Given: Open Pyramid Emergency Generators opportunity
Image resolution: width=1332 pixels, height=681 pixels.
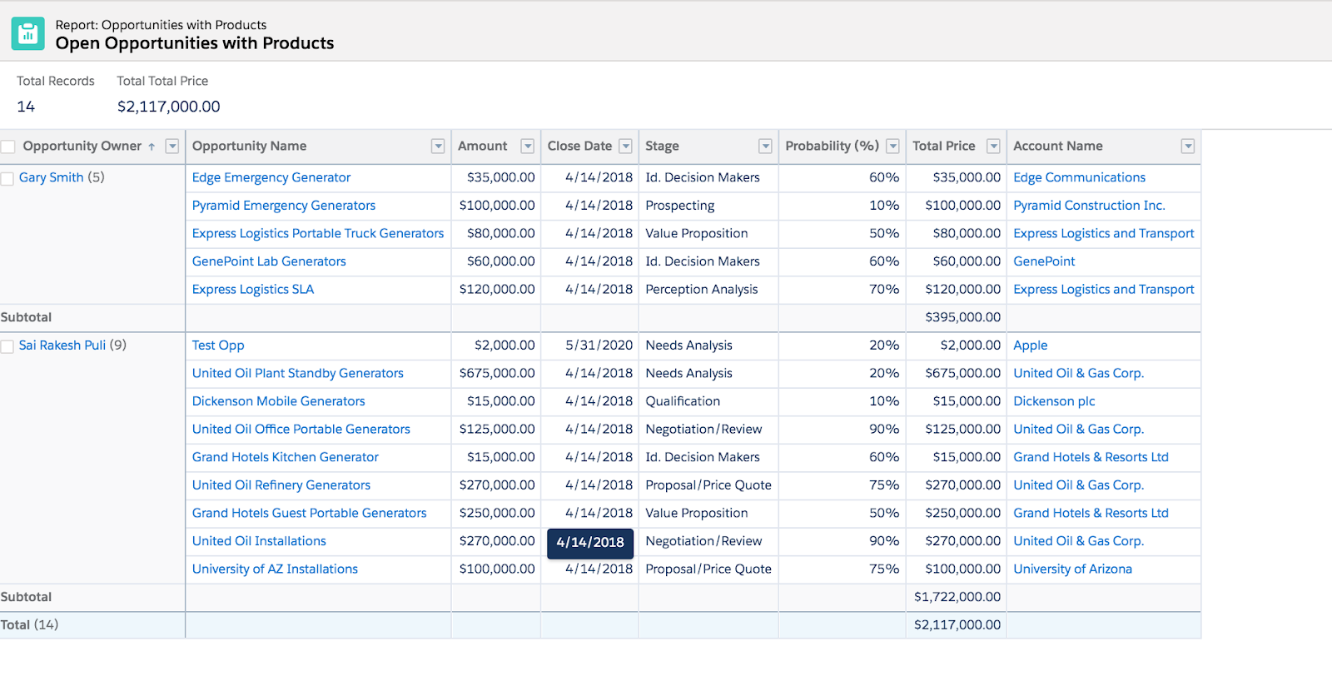Looking at the screenshot, I should [x=284, y=206].
